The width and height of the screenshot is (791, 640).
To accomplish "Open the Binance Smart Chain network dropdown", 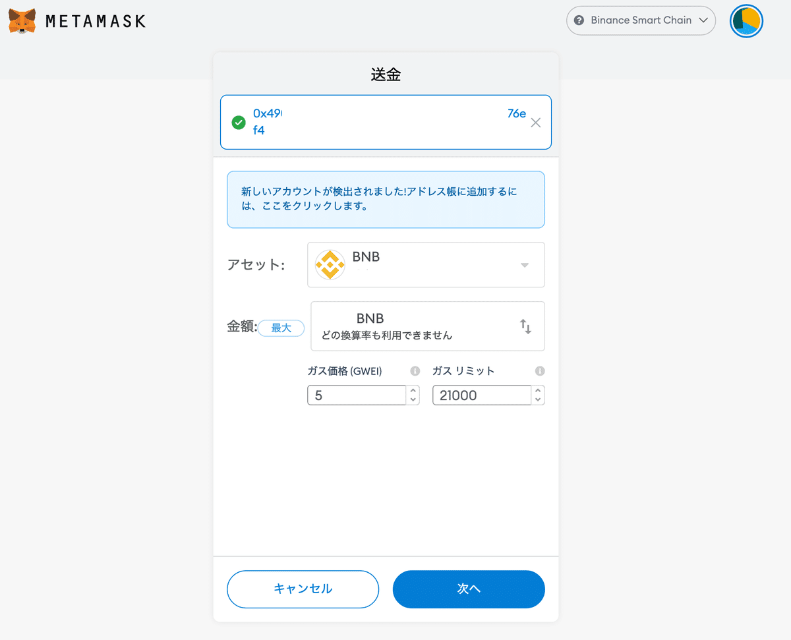I will click(641, 20).
